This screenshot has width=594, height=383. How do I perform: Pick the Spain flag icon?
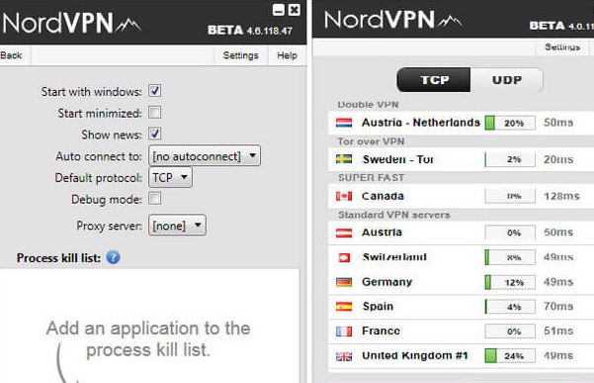point(344,307)
